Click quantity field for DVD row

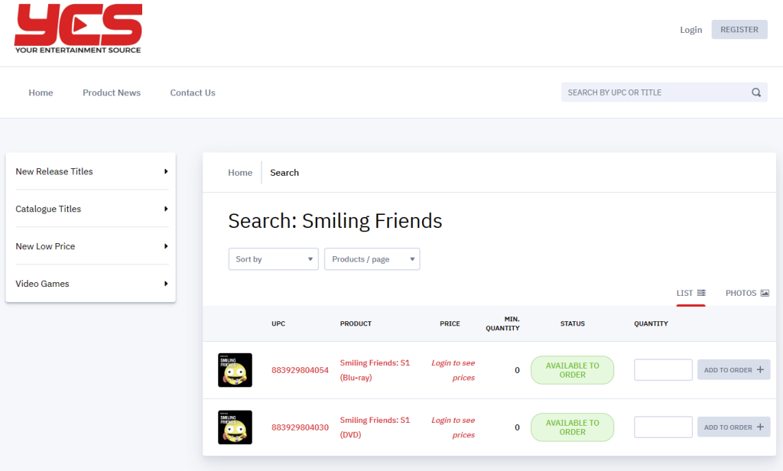click(x=663, y=427)
